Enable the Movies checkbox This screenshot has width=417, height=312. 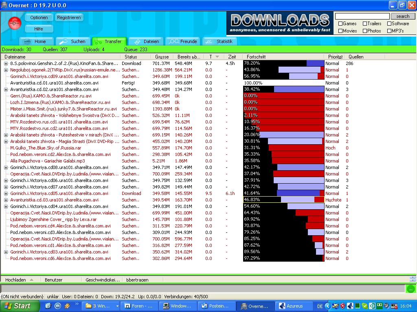coord(340,31)
